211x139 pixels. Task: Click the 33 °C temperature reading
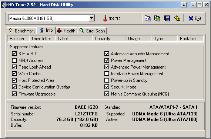(x=114, y=18)
